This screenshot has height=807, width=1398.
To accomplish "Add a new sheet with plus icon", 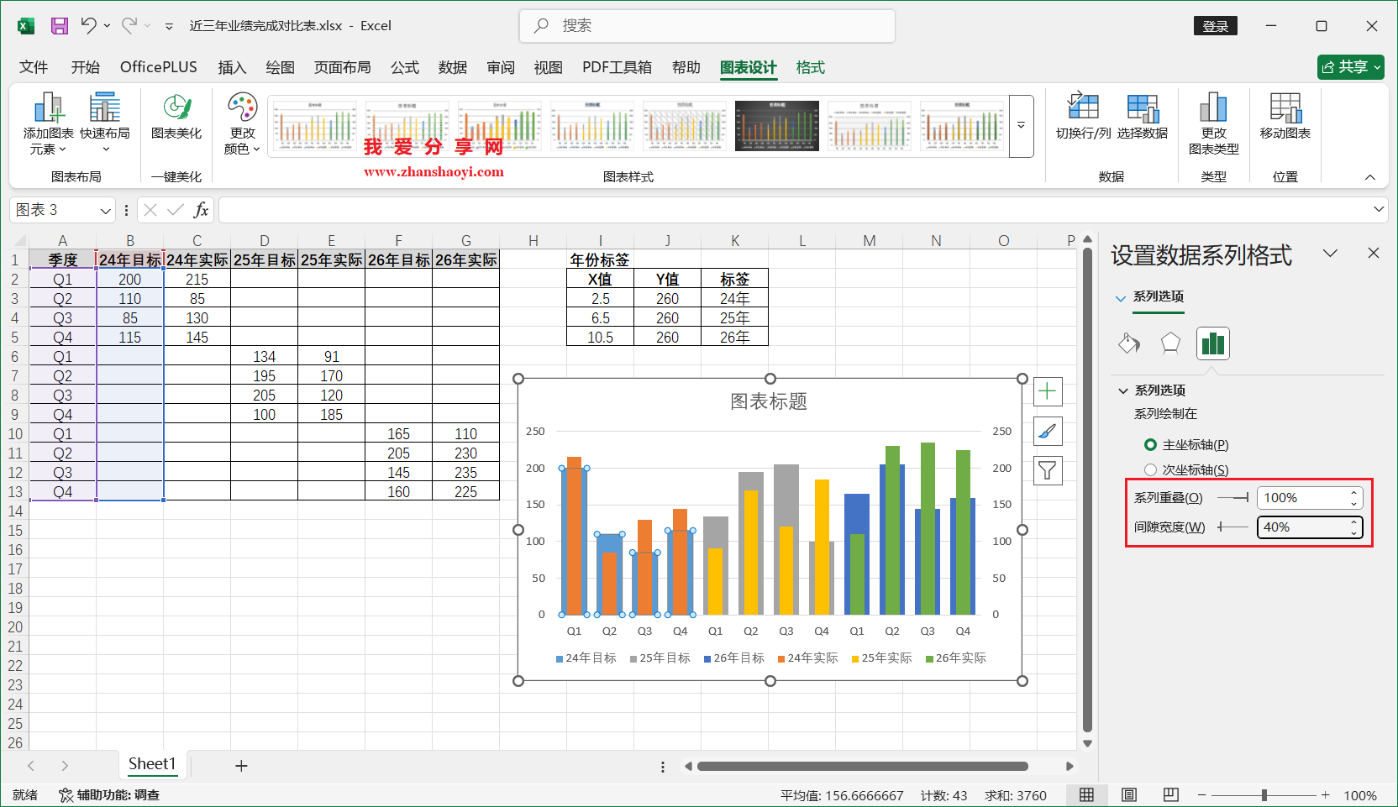I will pos(241,766).
